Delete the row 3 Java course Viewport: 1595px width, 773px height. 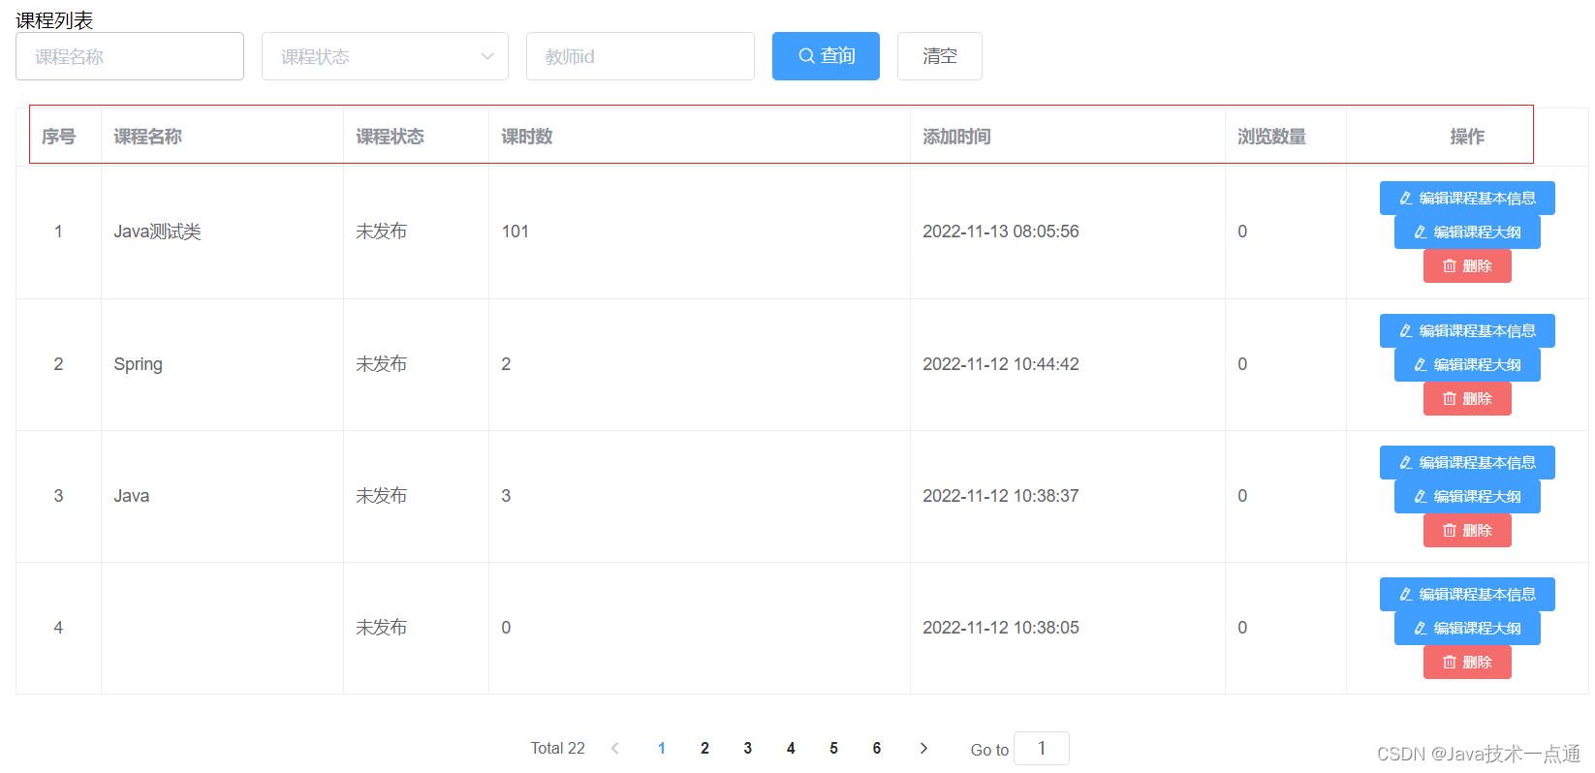tap(1466, 531)
